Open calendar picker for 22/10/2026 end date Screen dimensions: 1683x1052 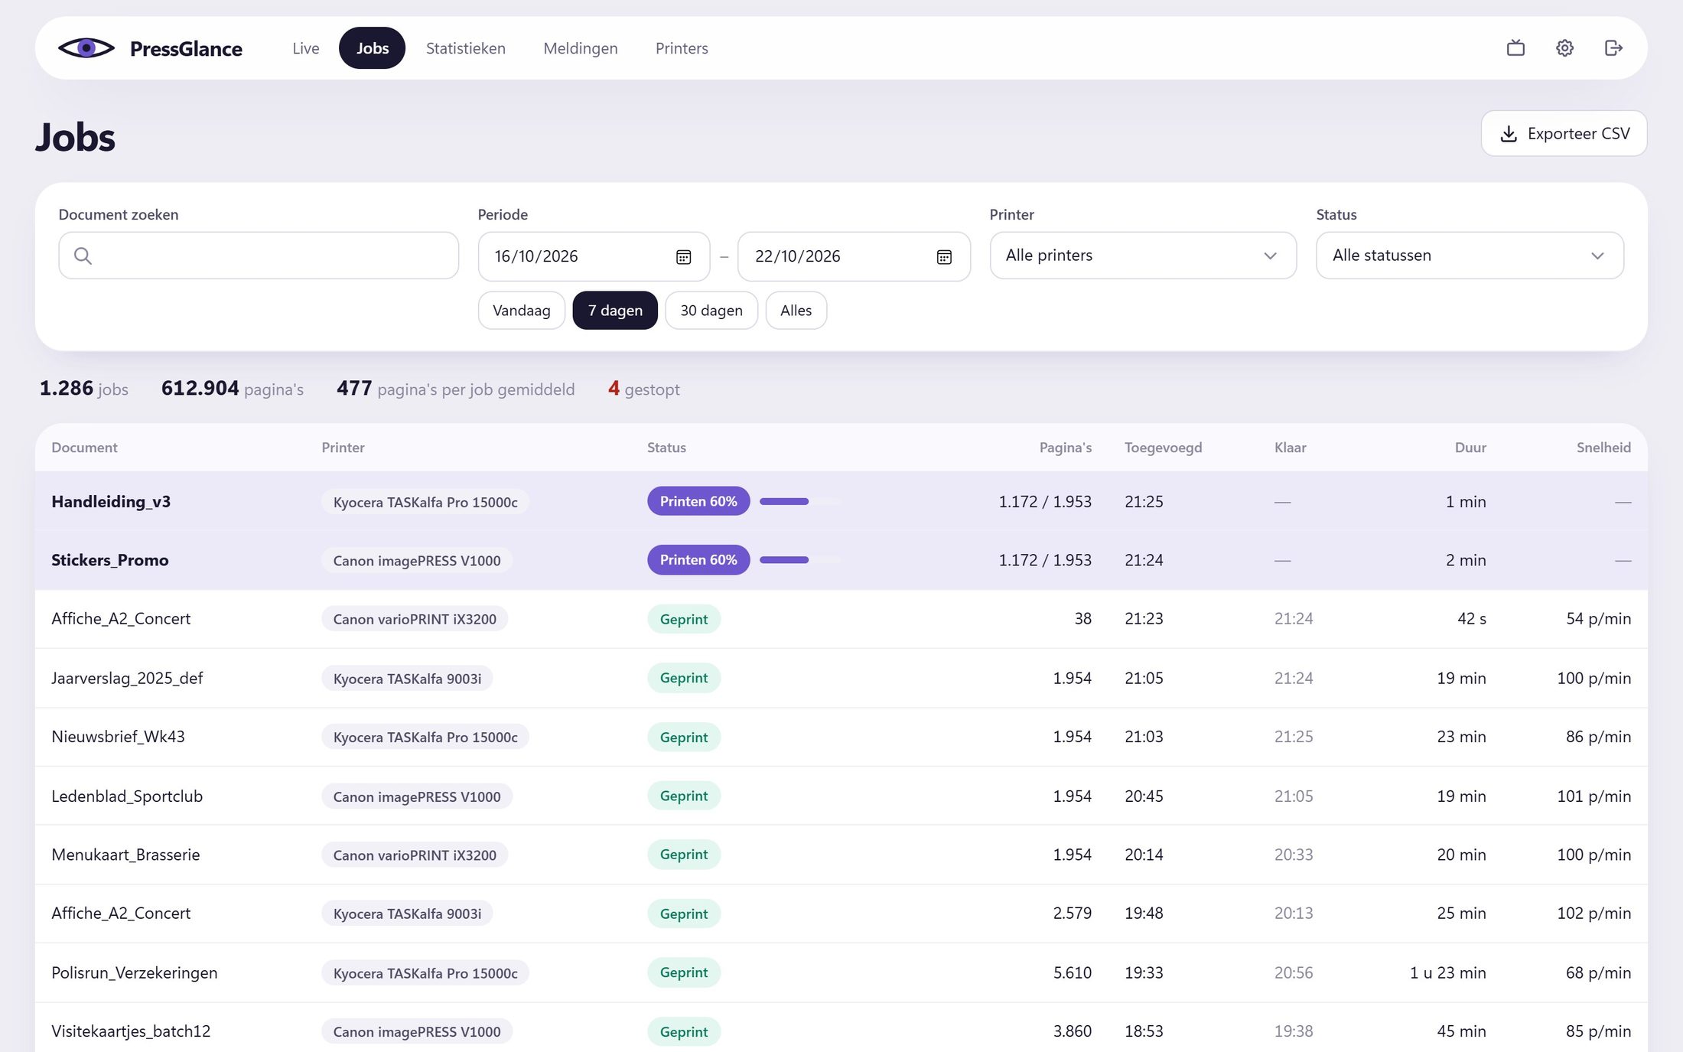[944, 257]
